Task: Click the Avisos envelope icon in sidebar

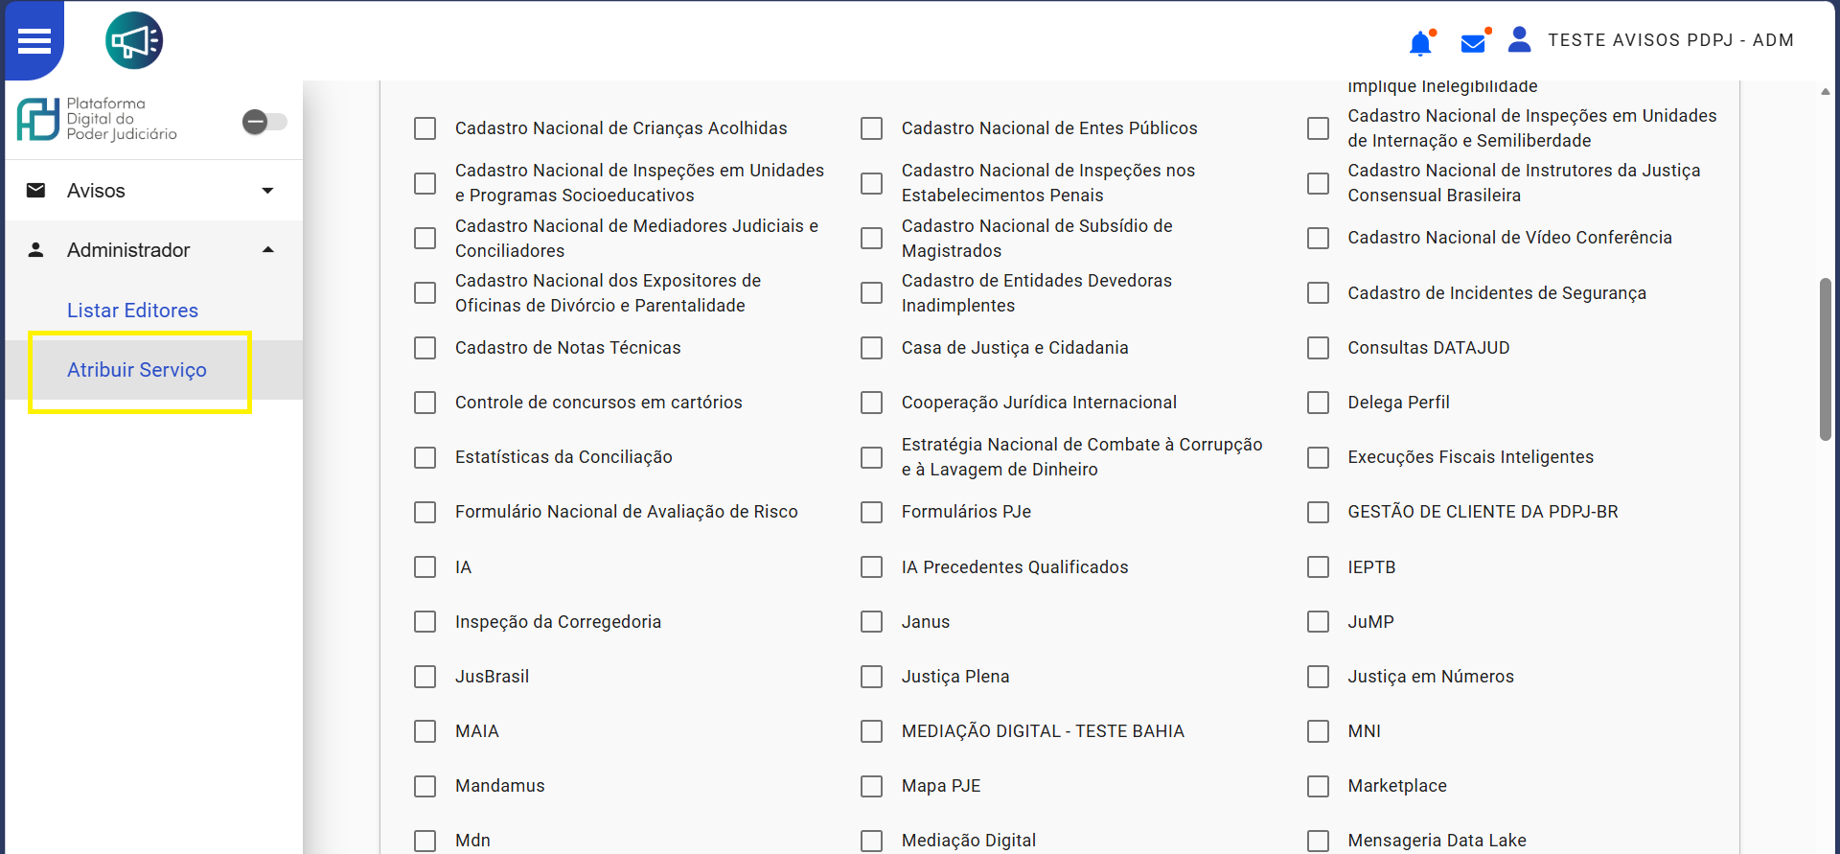Action: [36, 191]
